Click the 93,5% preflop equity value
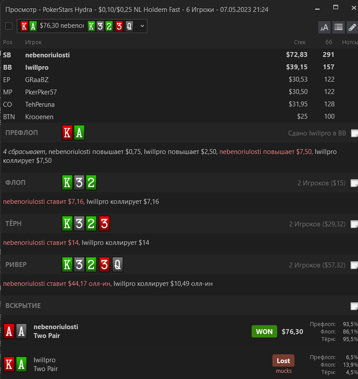Image resolution: width=358 pixels, height=379 pixels. click(x=350, y=324)
